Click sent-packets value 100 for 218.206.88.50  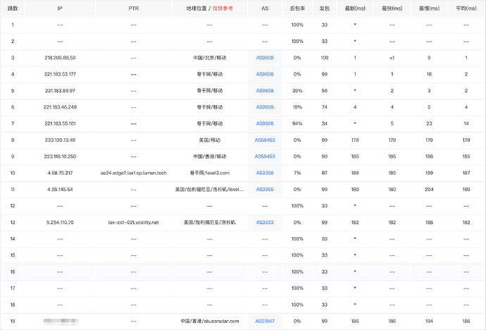tap(324, 58)
